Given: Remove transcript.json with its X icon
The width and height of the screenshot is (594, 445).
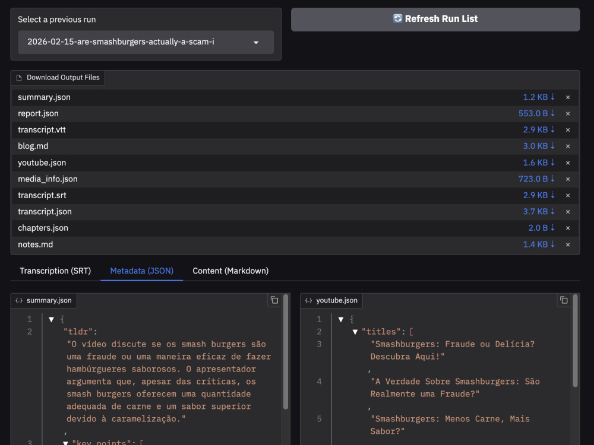Looking at the screenshot, I should pyautogui.click(x=568, y=212).
